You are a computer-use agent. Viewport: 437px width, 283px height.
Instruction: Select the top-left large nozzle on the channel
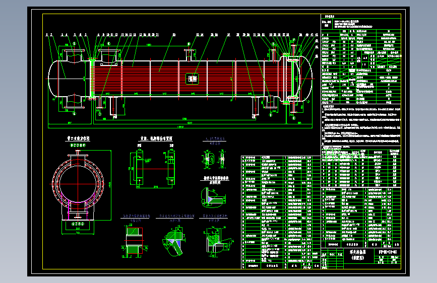point(74,56)
